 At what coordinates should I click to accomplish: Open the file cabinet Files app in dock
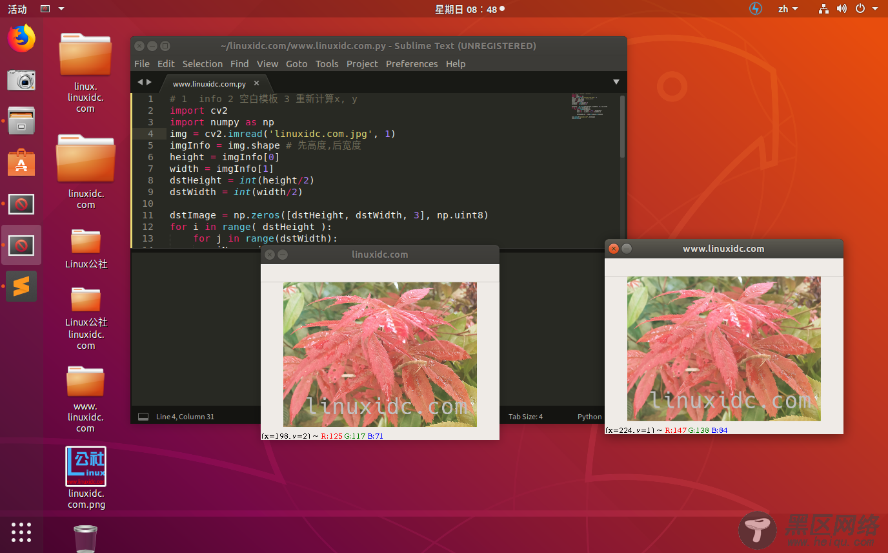21,121
